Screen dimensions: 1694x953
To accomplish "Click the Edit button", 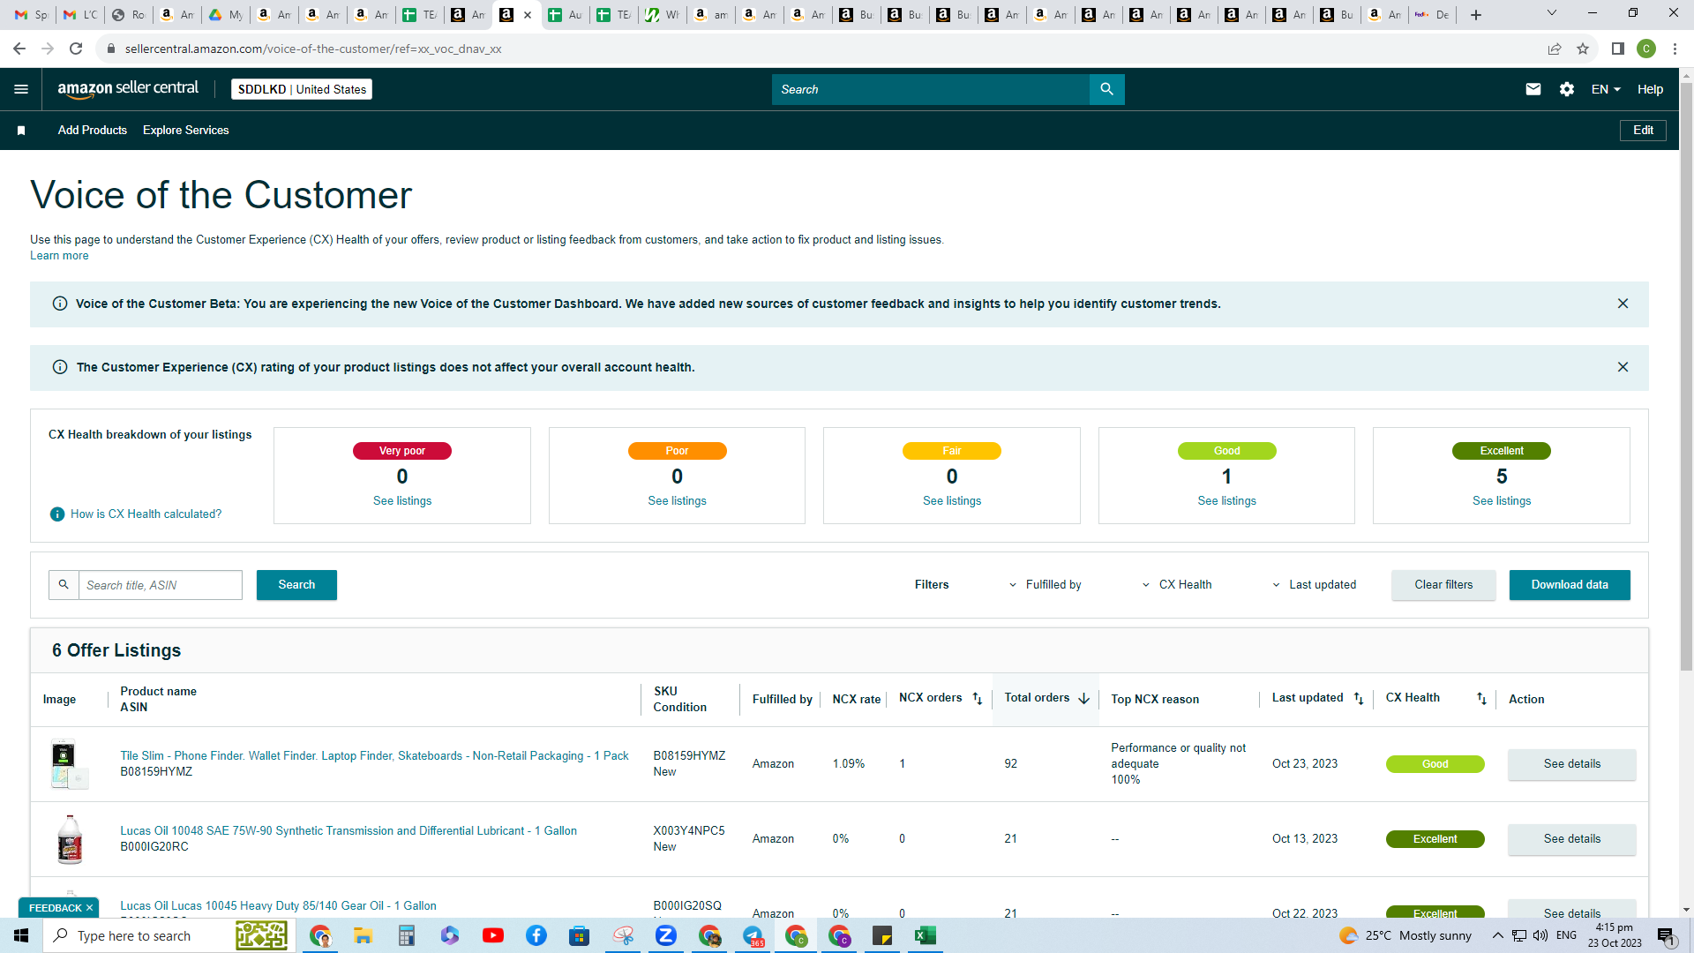I will click(x=1643, y=131).
